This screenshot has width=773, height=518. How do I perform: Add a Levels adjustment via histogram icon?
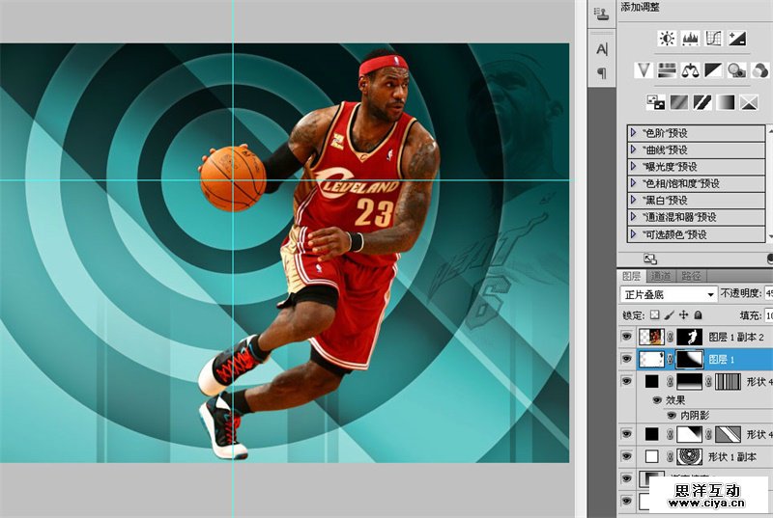pos(690,39)
